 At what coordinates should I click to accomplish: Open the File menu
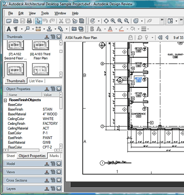point(10,13)
